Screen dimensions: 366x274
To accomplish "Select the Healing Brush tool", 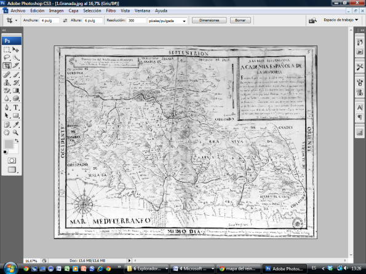I will [x=7, y=74].
